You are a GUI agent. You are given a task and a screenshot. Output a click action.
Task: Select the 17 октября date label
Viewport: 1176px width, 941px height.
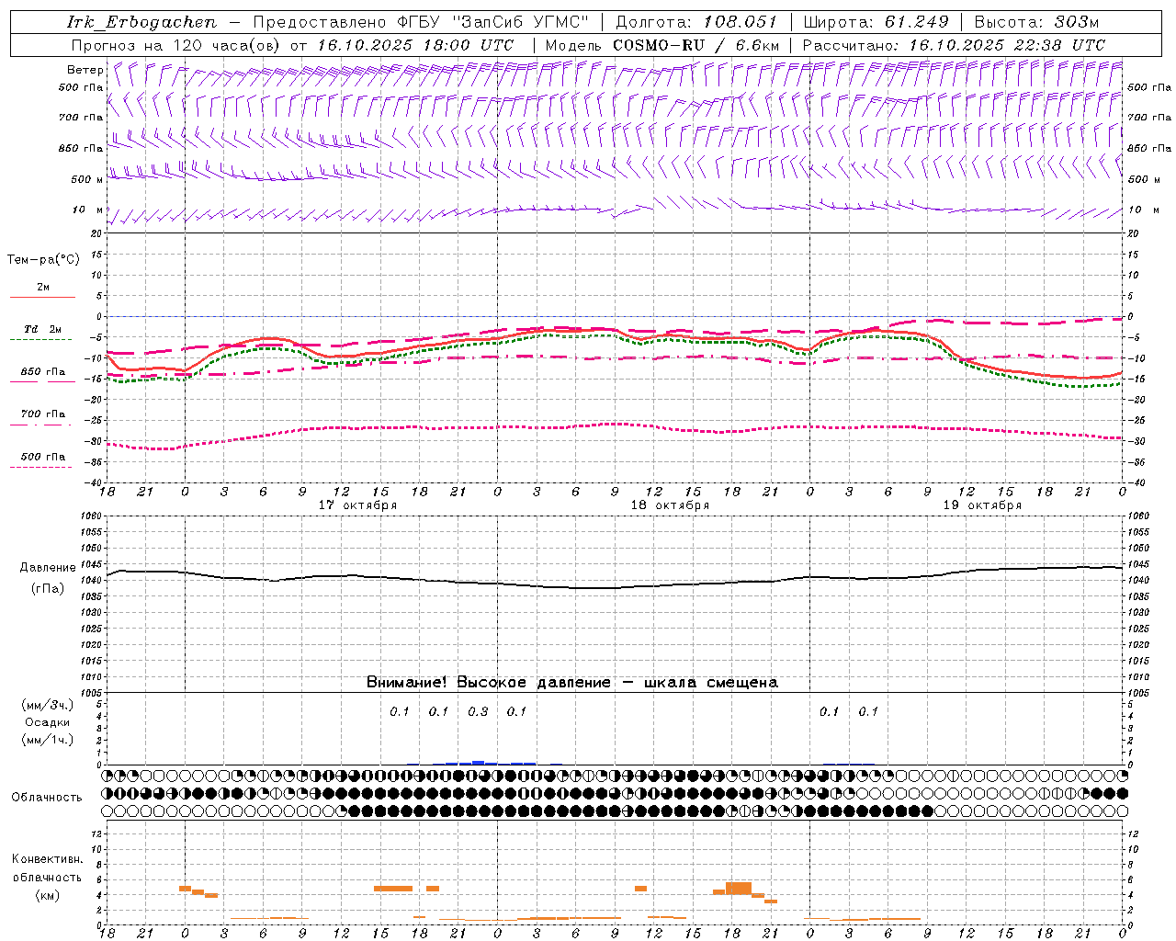tap(357, 505)
